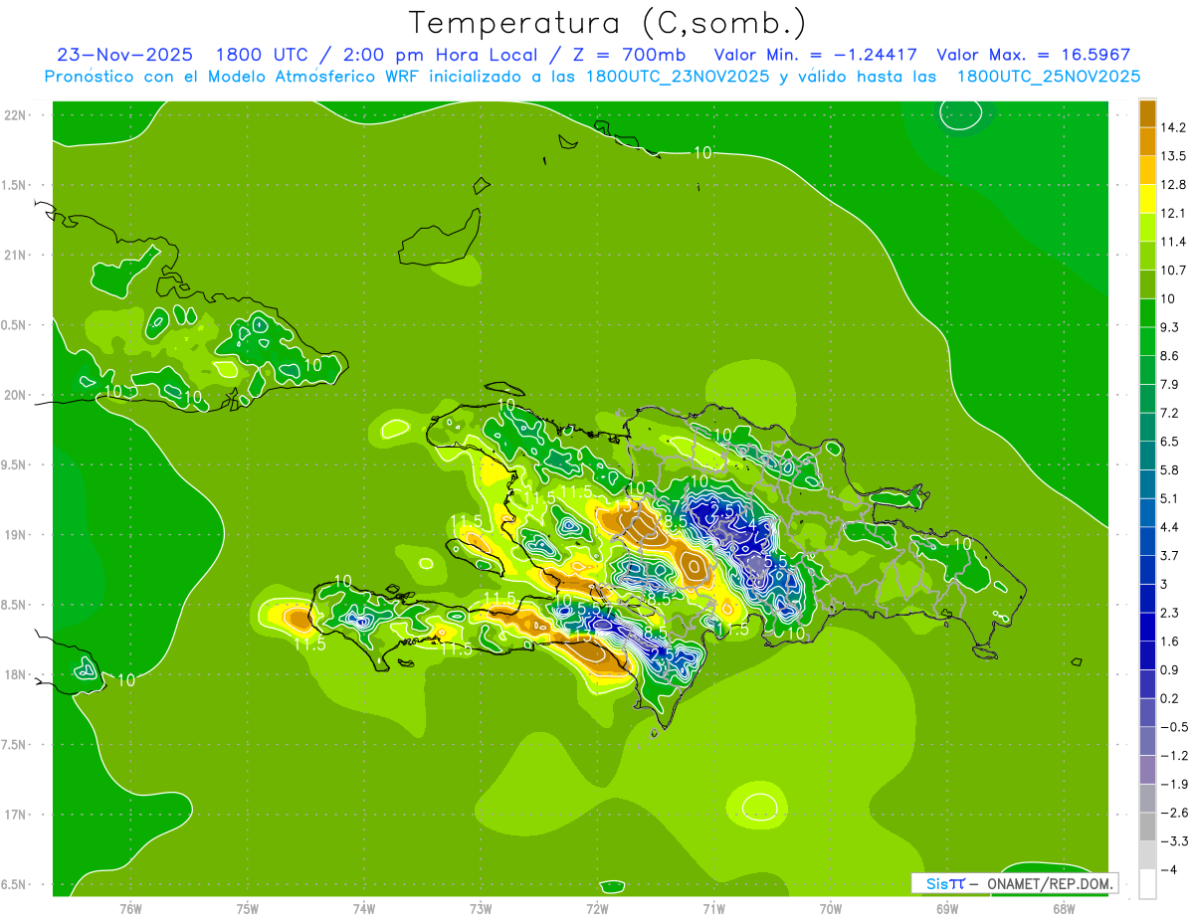Click the '75W' longitude axis label
This screenshot has width=1194, height=922.
[248, 908]
